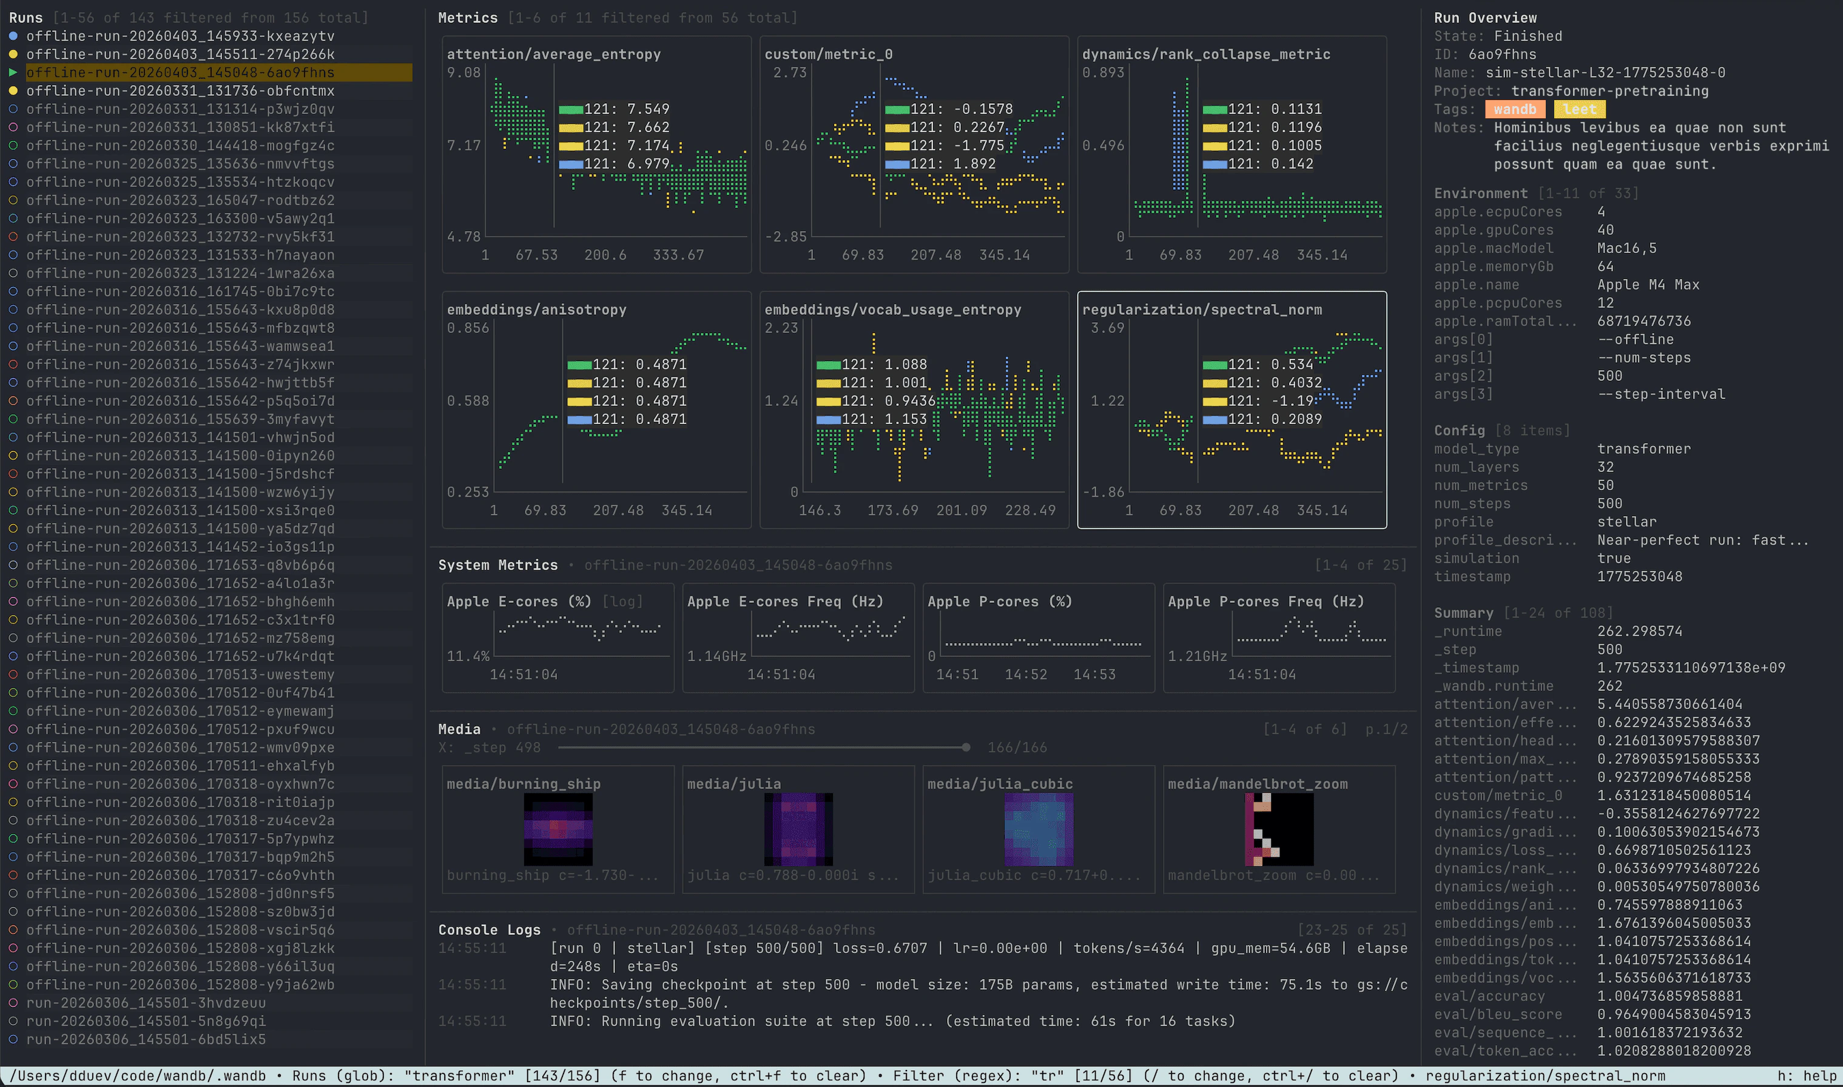The width and height of the screenshot is (1843, 1087).
Task: Click the yellow status dot beside run 274p266k
Action: click(13, 54)
